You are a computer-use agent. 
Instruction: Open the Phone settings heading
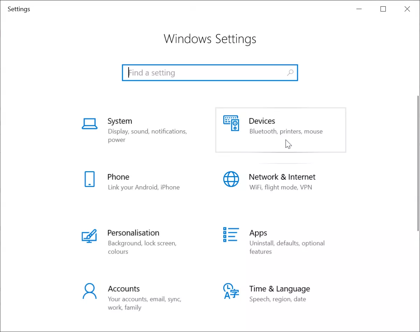coord(118,177)
